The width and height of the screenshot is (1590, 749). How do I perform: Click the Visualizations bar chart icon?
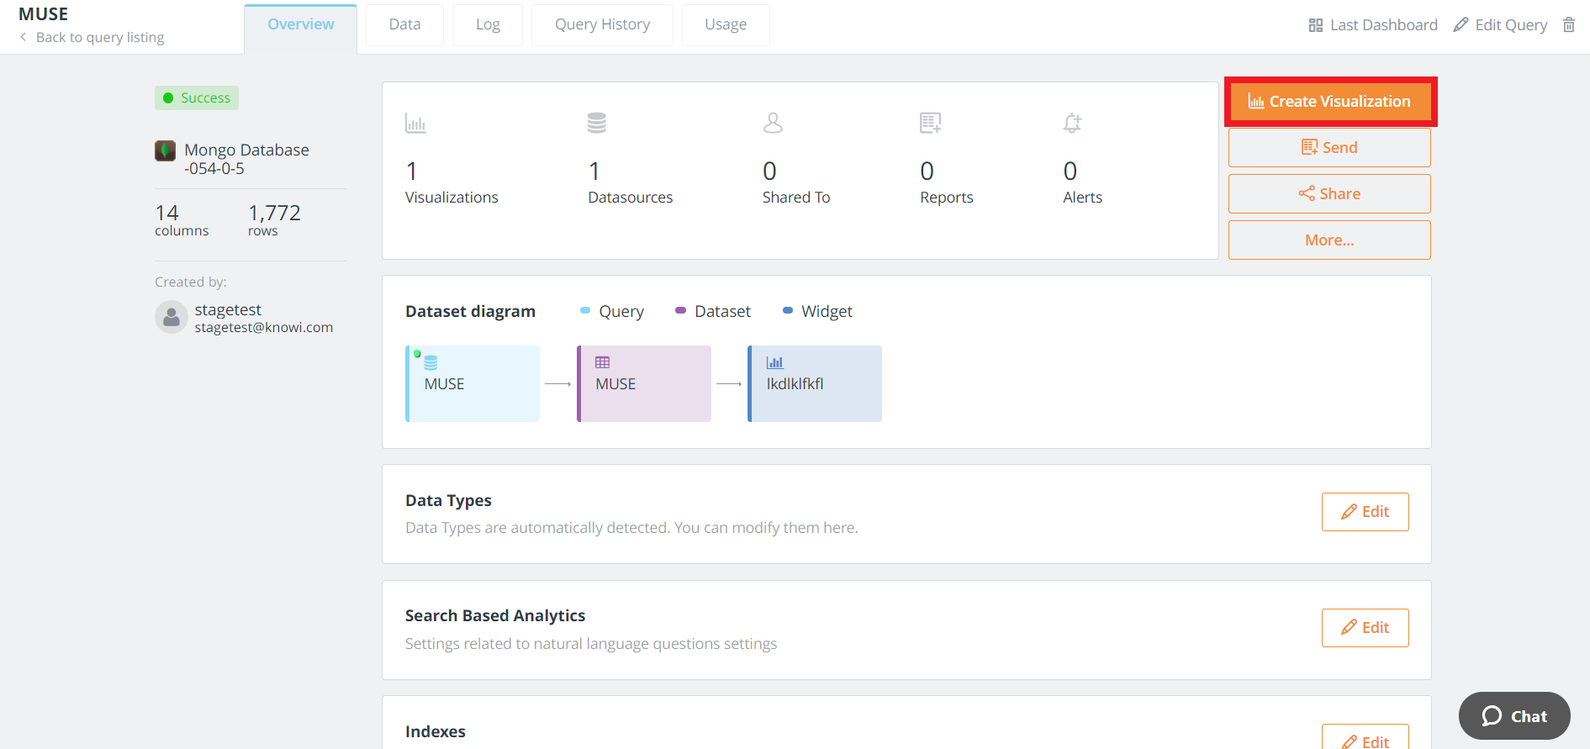(415, 124)
